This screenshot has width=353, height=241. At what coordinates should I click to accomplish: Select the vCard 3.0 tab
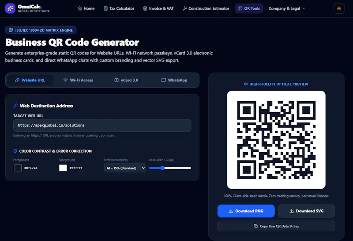tap(126, 80)
